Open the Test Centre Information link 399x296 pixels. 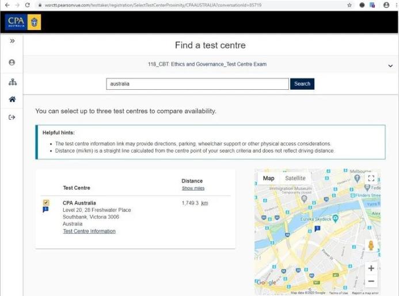click(x=89, y=231)
